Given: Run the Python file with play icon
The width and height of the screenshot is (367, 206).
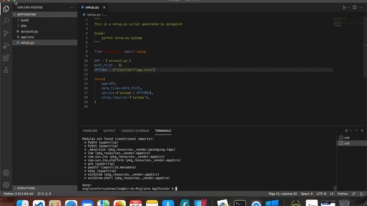Looking at the screenshot, I should click(x=344, y=7).
